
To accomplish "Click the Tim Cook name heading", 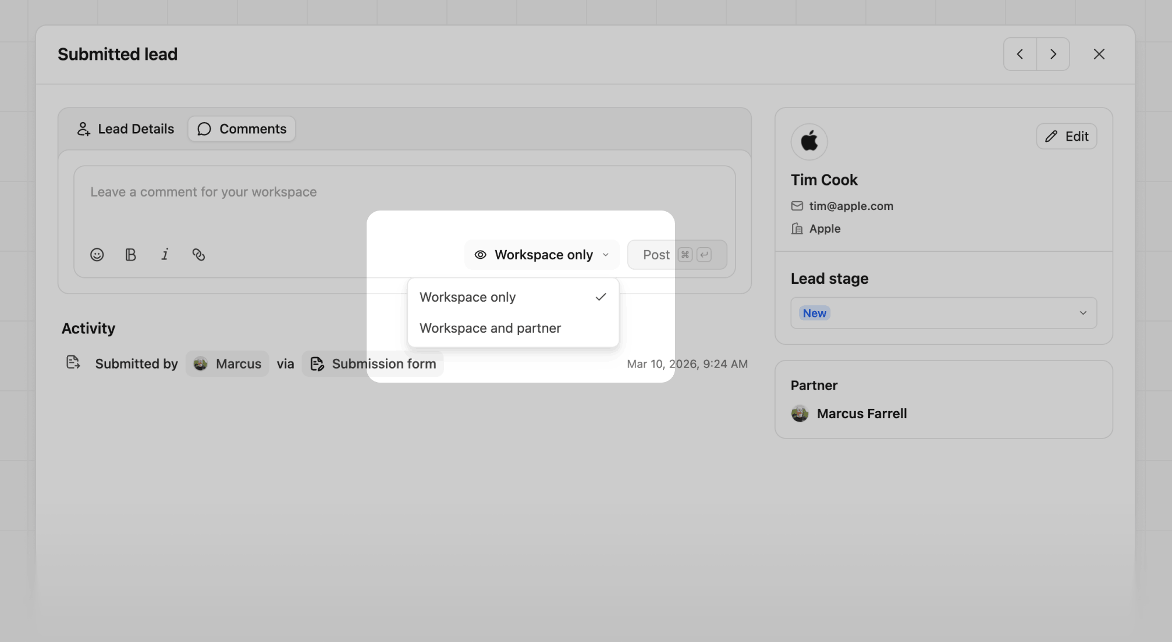I will coord(824,180).
